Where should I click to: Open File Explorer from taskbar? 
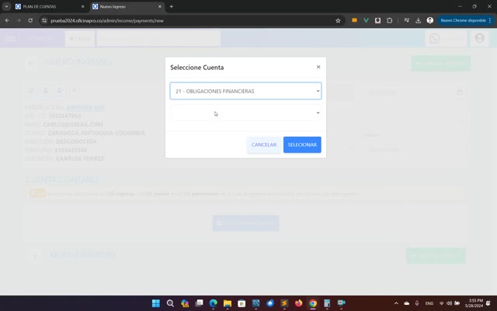[x=228, y=303]
